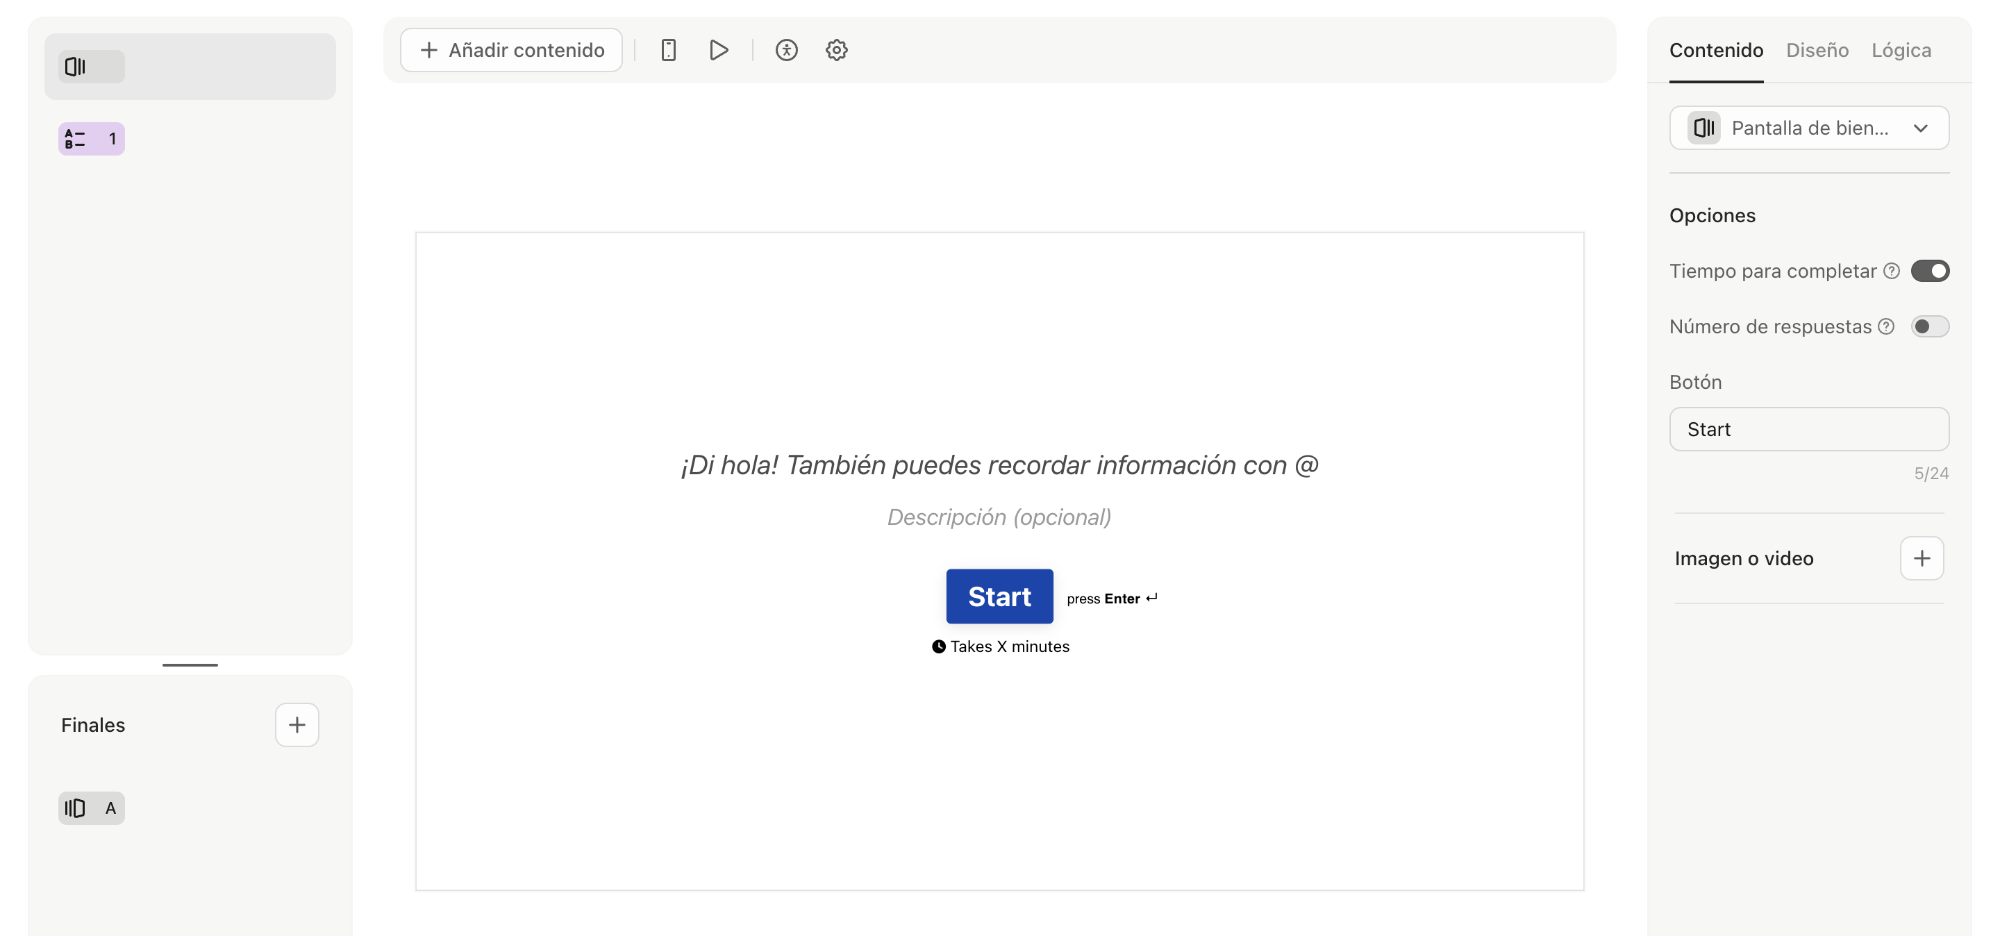
Task: Open the settings gear icon
Action: coord(836,51)
